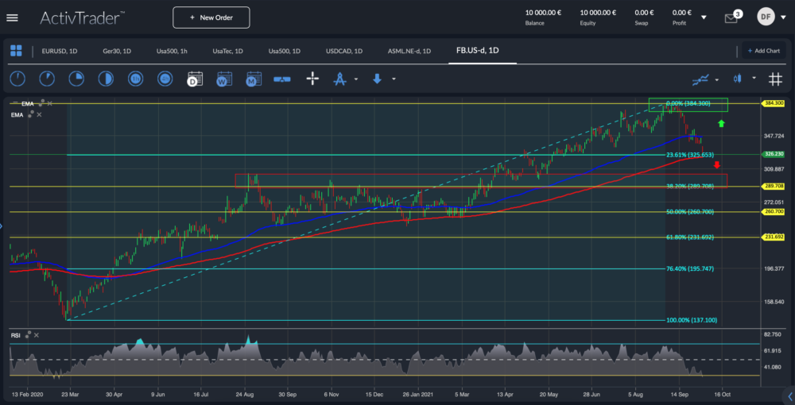This screenshot has width=795, height=405.
Task: Remove the second EMA indicator
Action: [39, 114]
